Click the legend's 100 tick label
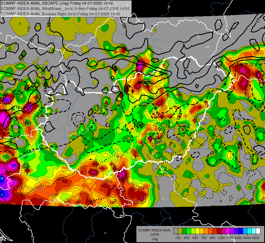 point(178,238)
